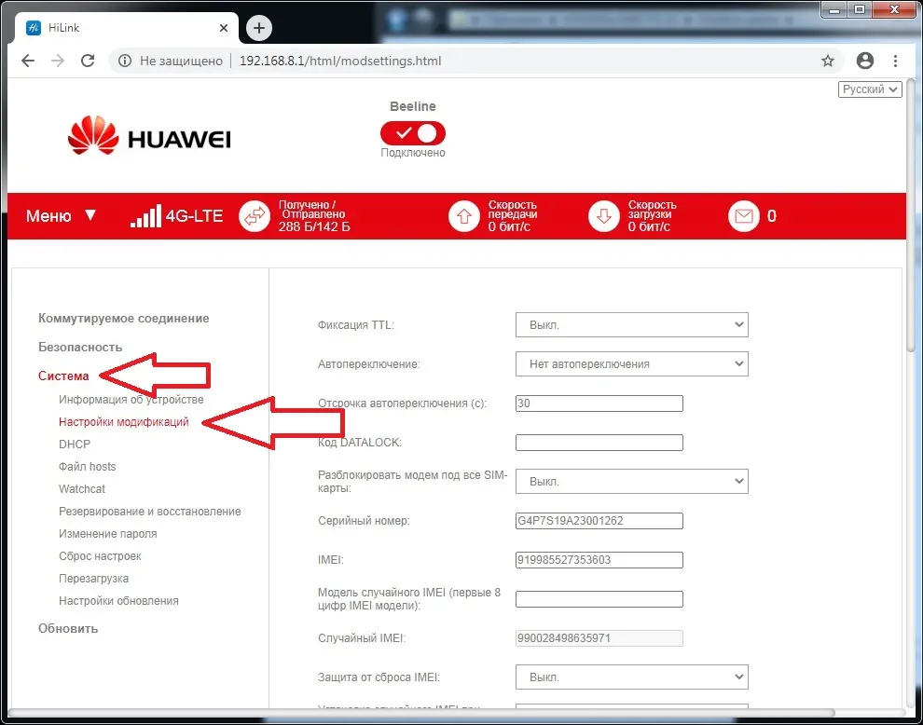The image size is (923, 725).
Task: Click the received/sent traffic icon
Action: (254, 216)
